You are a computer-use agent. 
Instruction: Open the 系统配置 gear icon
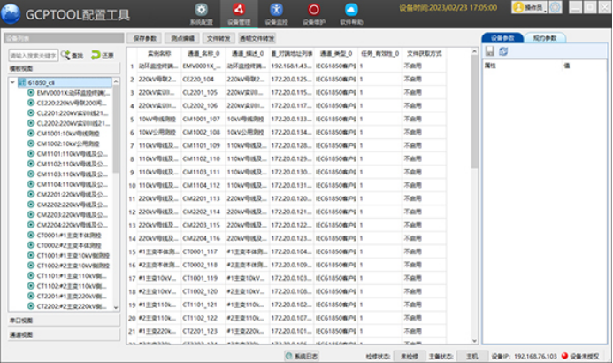(201, 12)
